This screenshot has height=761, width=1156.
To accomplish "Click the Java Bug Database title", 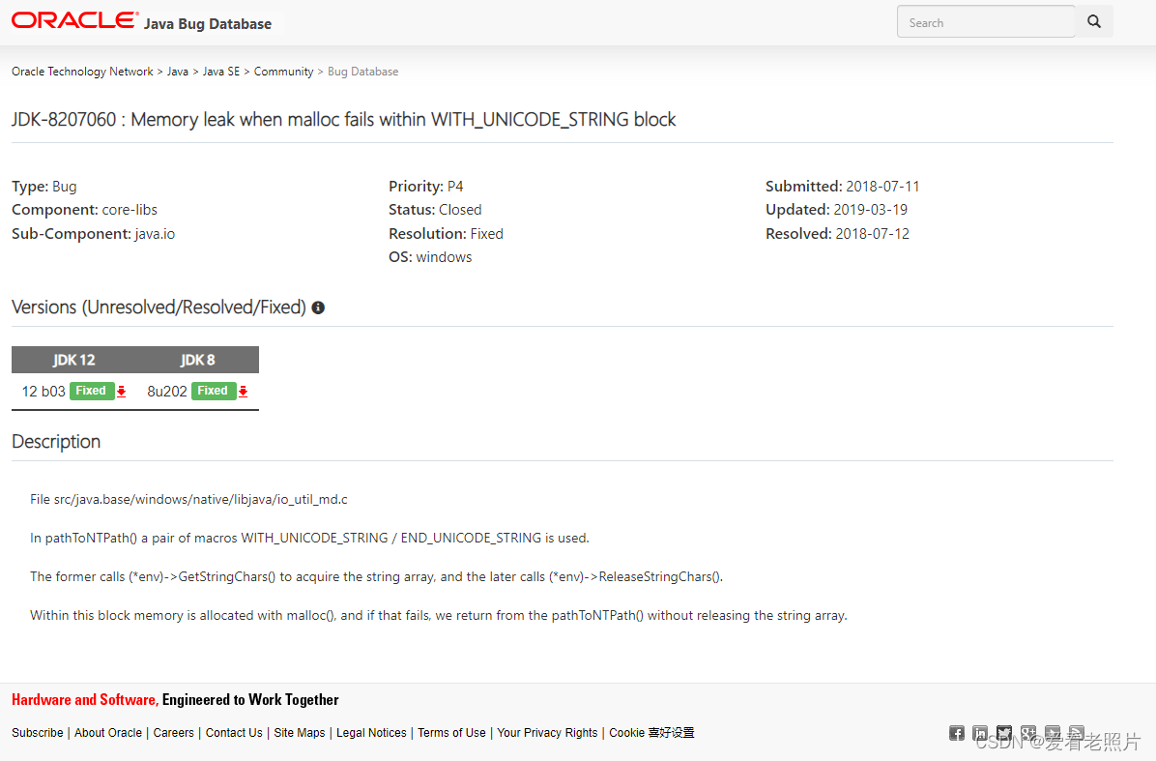I will tap(208, 23).
